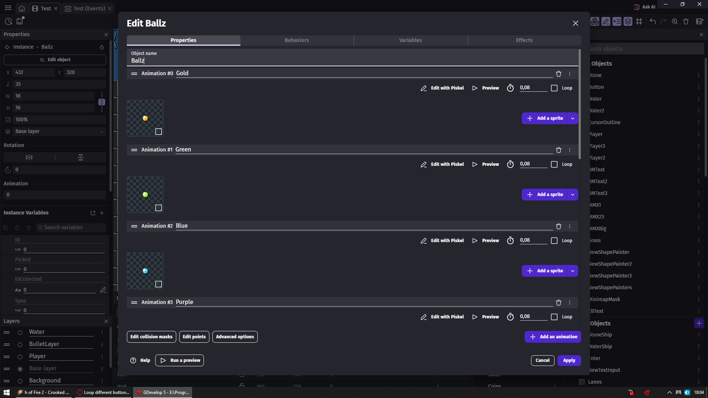Image resolution: width=708 pixels, height=398 pixels.
Task: Expand Add a sprite dropdown for Blue
Action: (573, 271)
